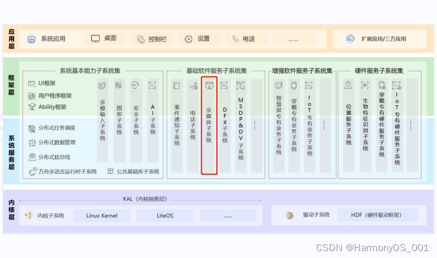Click the 系统应用 text label
The width and height of the screenshot is (437, 258).
click(53, 39)
